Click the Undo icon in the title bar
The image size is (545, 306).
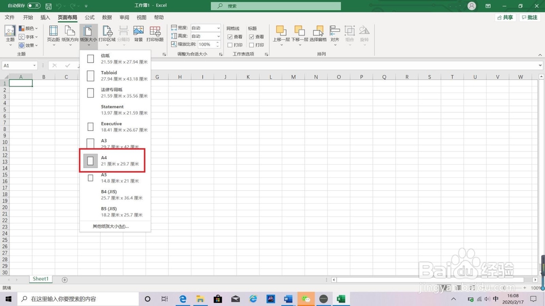click(59, 6)
